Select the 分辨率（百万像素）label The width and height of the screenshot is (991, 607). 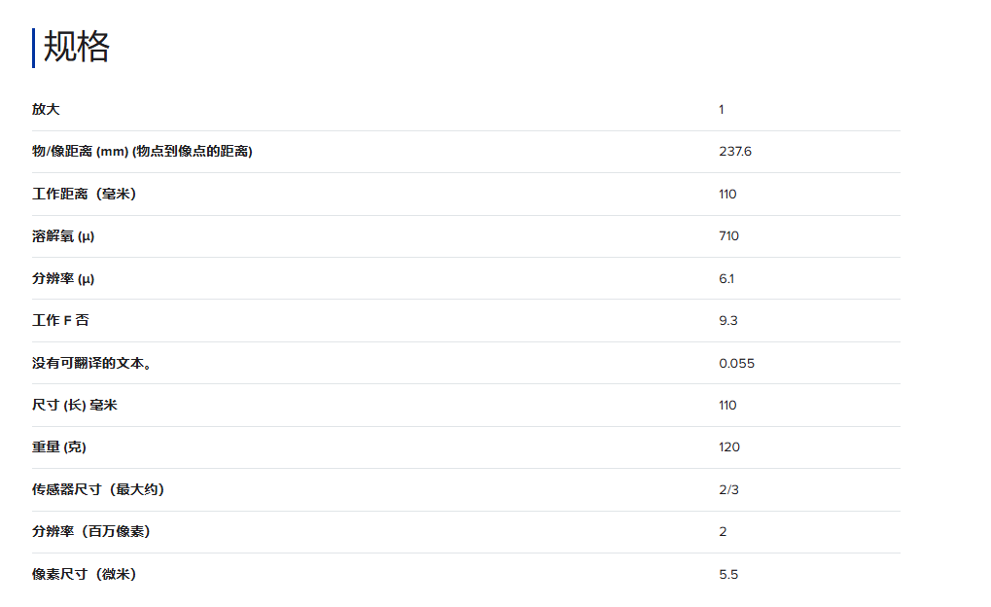[91, 532]
